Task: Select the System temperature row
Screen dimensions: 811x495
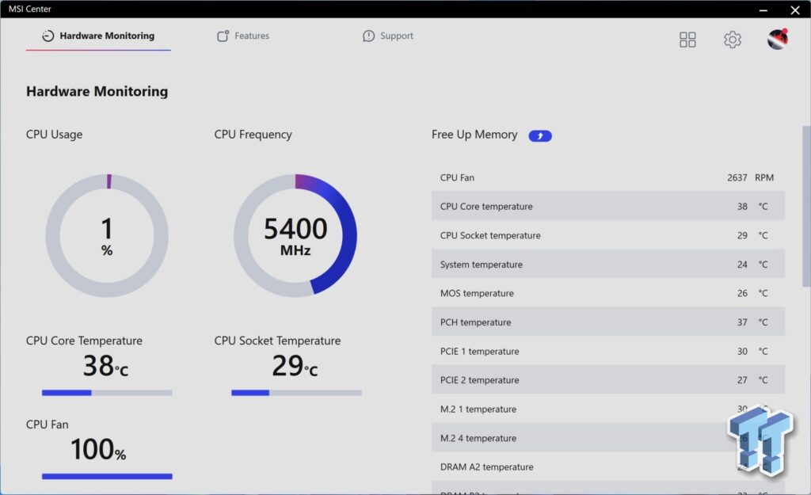Action: coord(608,264)
